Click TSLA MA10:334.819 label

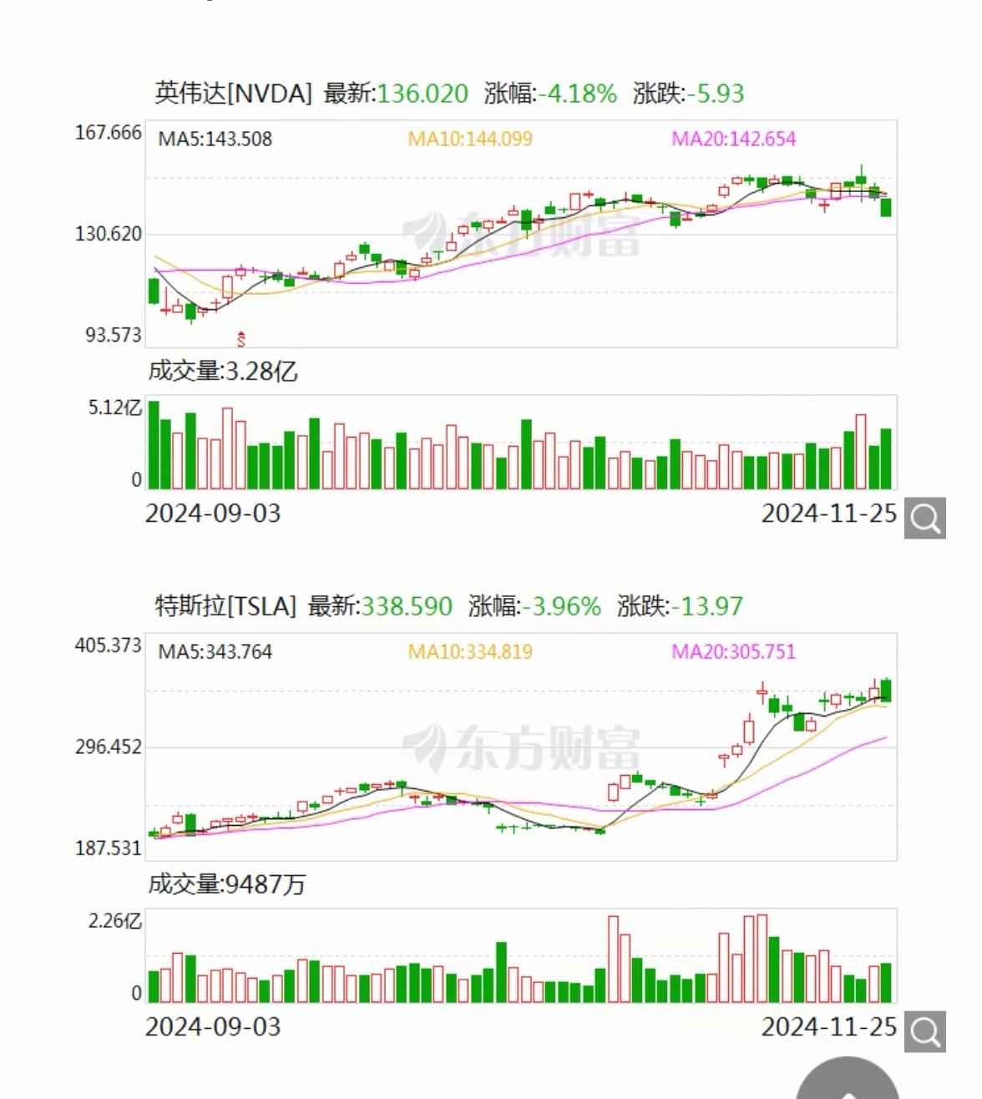pyautogui.click(x=470, y=651)
